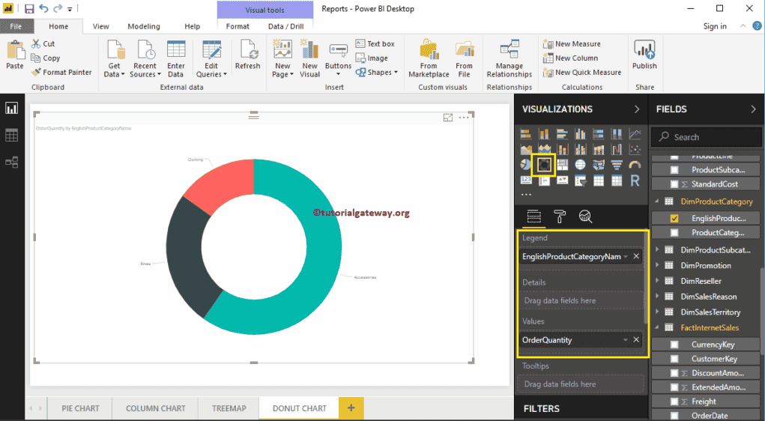Click the Manage Relationships button

510,58
